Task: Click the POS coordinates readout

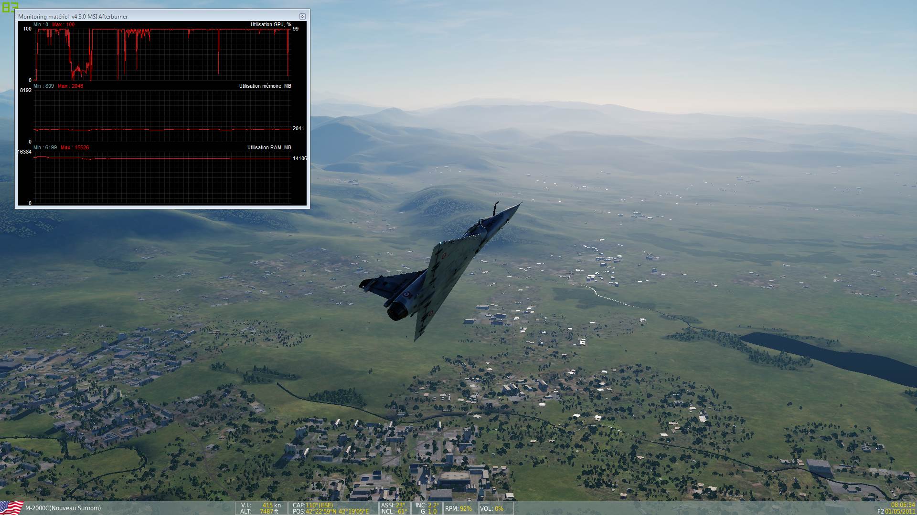Action: tap(331, 511)
